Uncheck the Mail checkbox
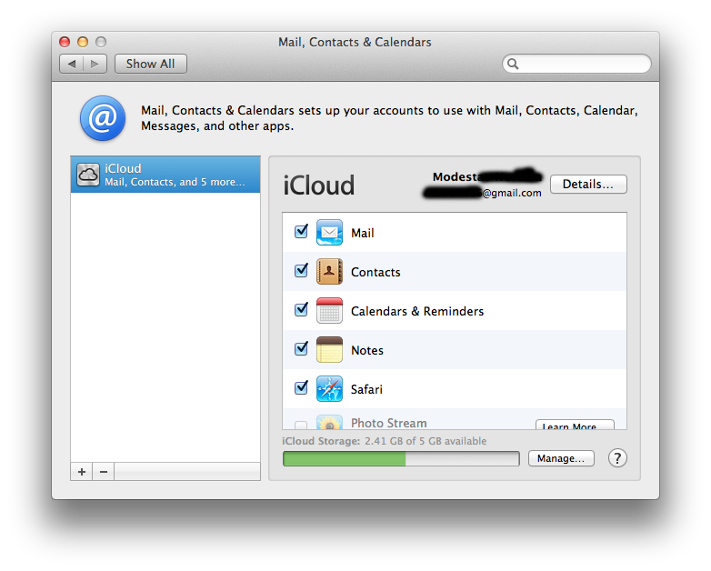 (x=301, y=231)
